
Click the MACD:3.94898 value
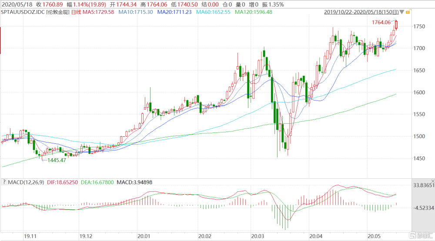pos(134,182)
